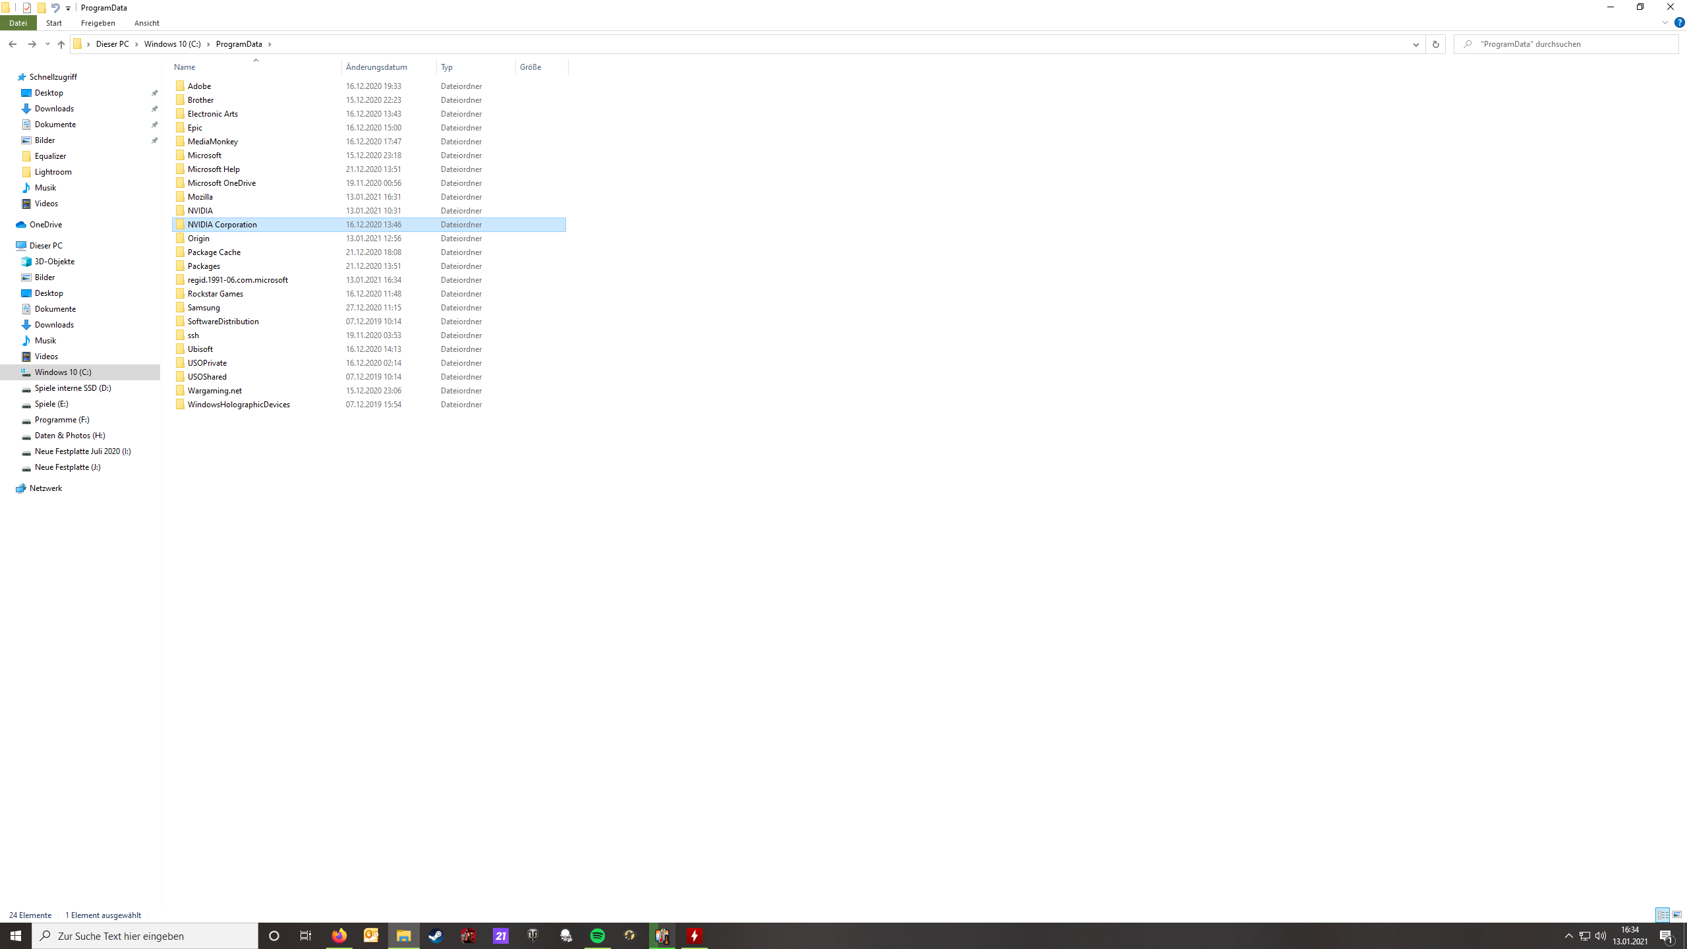Click the Up one level arrow
The width and height of the screenshot is (1687, 949).
pyautogui.click(x=61, y=44)
